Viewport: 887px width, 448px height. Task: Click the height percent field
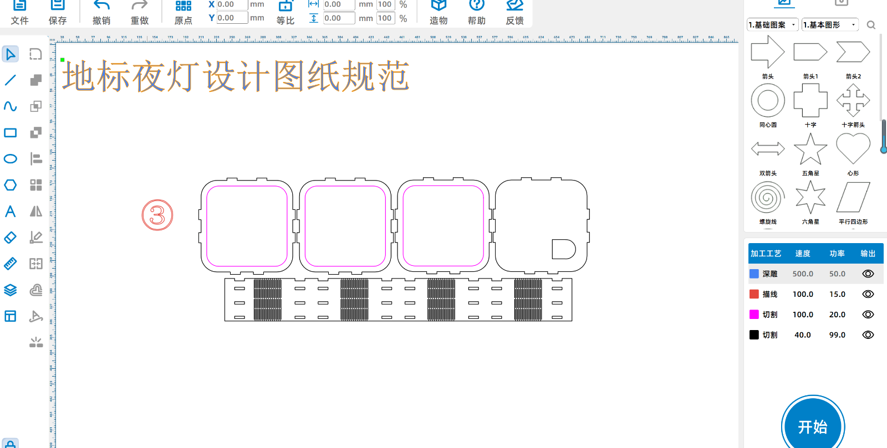pyautogui.click(x=385, y=18)
